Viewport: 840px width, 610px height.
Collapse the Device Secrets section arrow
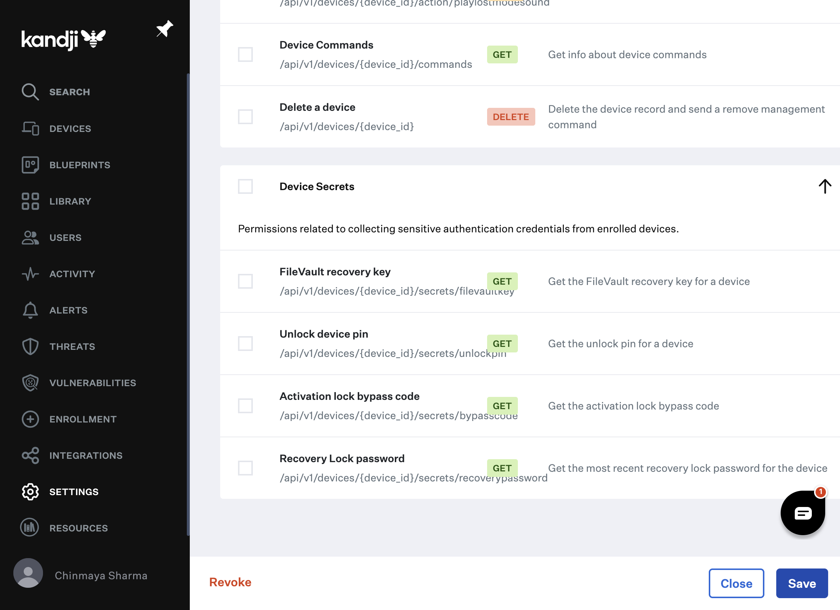[x=825, y=186]
